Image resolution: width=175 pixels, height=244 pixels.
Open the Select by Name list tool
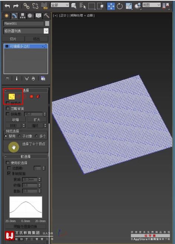[83, 6]
